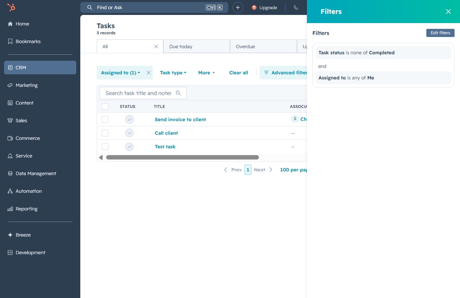Sort by the STATUS column header
The height and width of the screenshot is (298, 460).
click(x=128, y=107)
